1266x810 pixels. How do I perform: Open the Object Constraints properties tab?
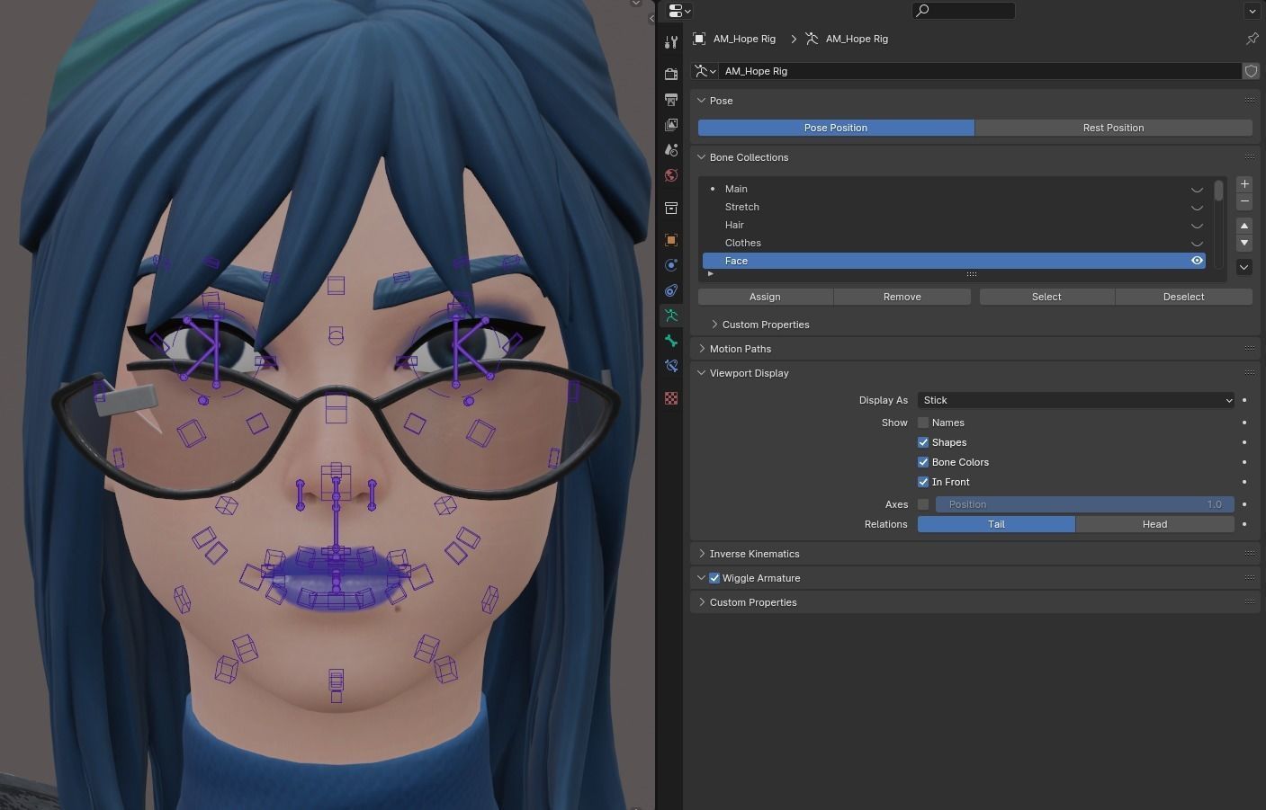coord(671,290)
